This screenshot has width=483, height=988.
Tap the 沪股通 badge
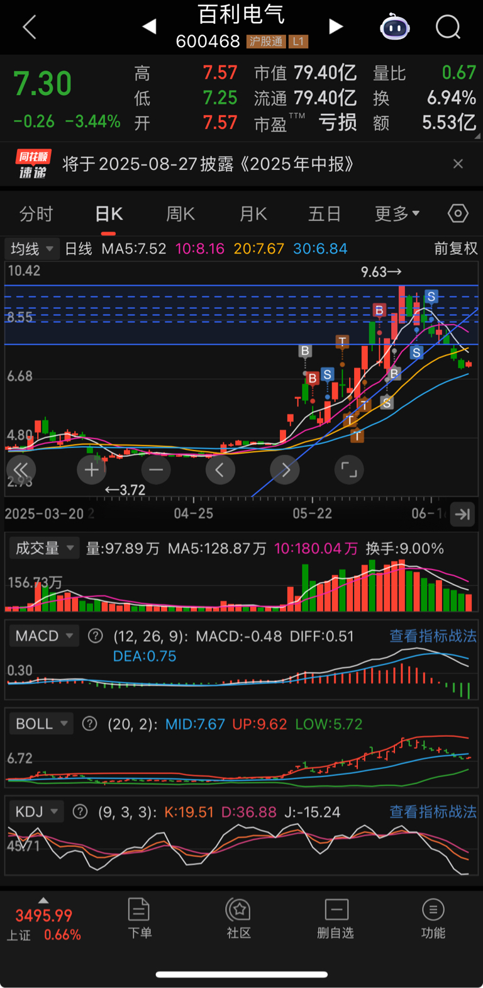pos(265,42)
